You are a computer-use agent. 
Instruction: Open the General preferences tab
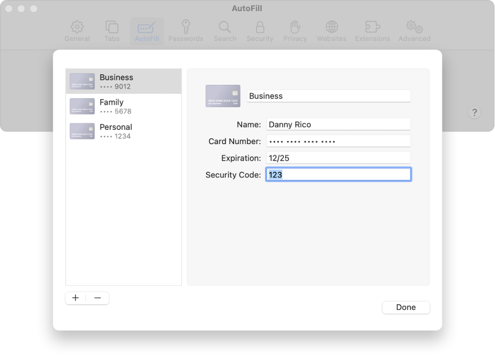pyautogui.click(x=77, y=31)
